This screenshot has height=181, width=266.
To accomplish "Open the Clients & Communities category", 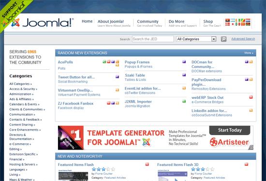I will pyautogui.click(x=27, y=109).
